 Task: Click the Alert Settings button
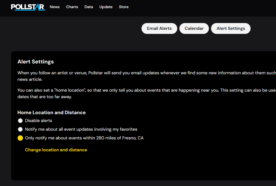point(231,28)
